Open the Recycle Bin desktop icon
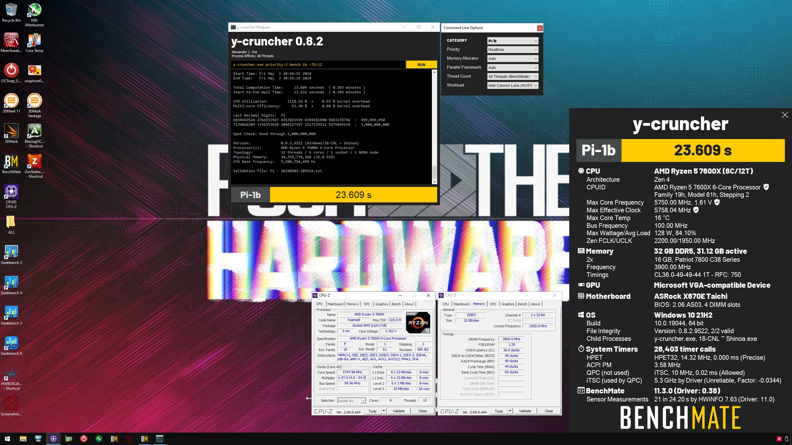Image resolution: width=792 pixels, height=445 pixels. 11,13
